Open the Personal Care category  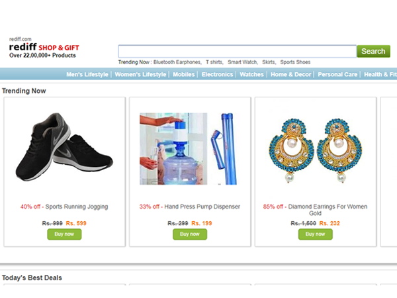click(x=337, y=74)
